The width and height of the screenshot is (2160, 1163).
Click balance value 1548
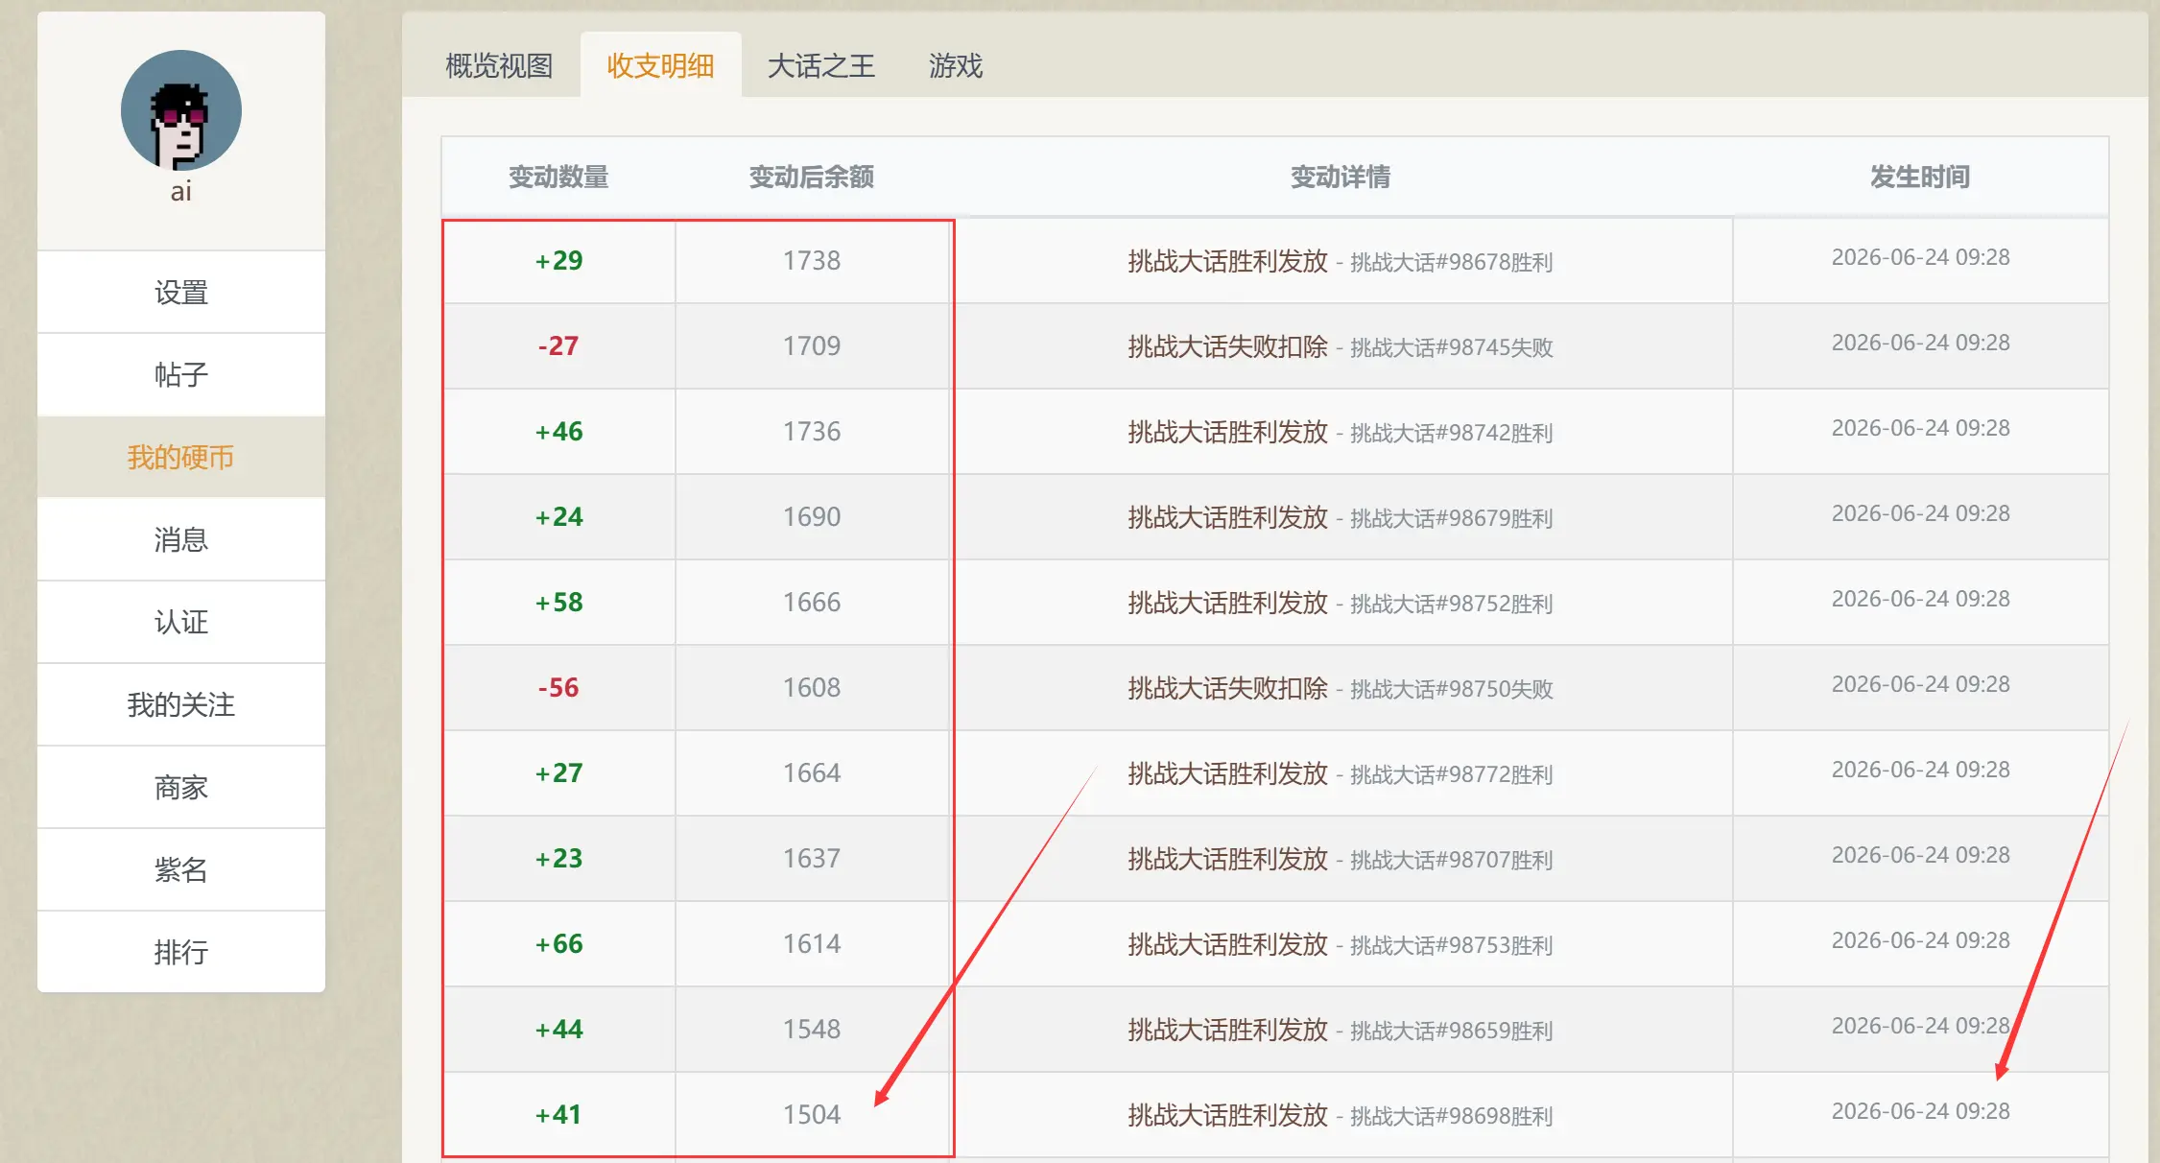pyautogui.click(x=812, y=1029)
